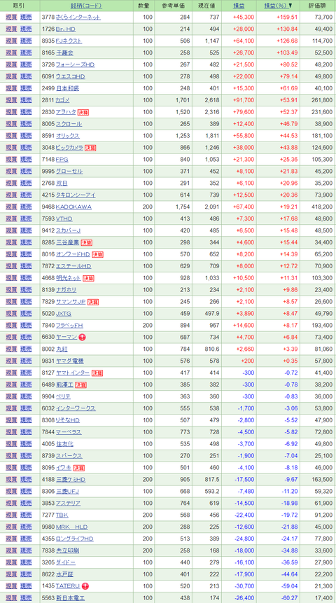
Task: Click the red alert icon next to ヤーマン
Action: click(x=83, y=338)
